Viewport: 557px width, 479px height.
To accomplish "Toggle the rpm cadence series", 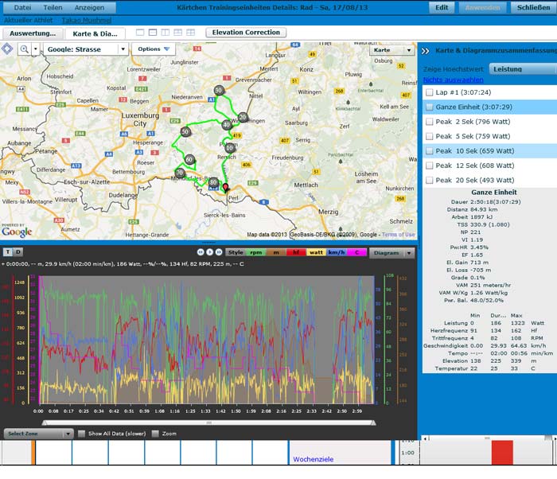I will (255, 252).
